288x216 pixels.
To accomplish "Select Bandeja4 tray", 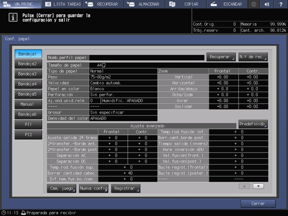I will [x=28, y=84].
